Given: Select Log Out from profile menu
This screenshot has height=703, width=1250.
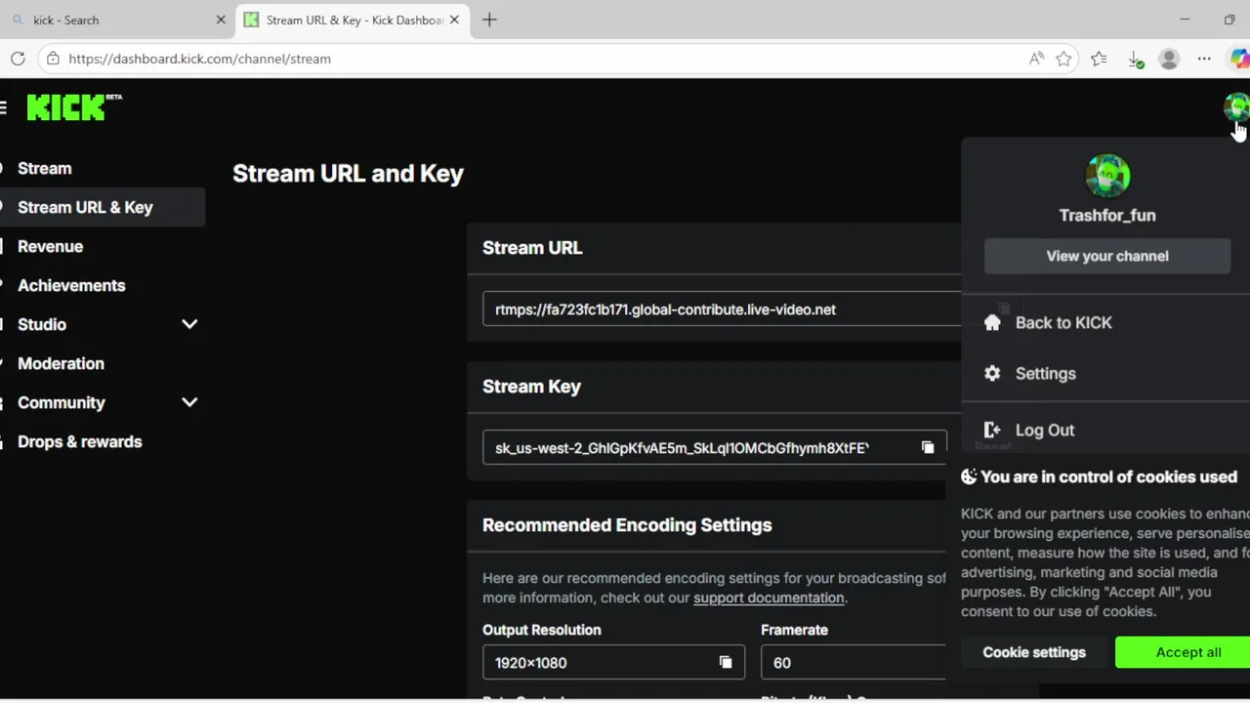Looking at the screenshot, I should [x=1044, y=430].
